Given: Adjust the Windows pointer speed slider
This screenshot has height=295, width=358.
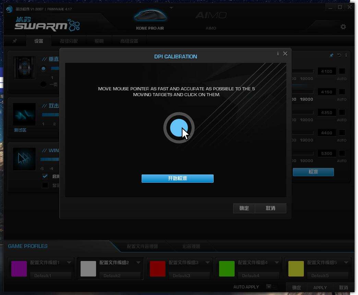Looking at the screenshot, I should (50, 159).
